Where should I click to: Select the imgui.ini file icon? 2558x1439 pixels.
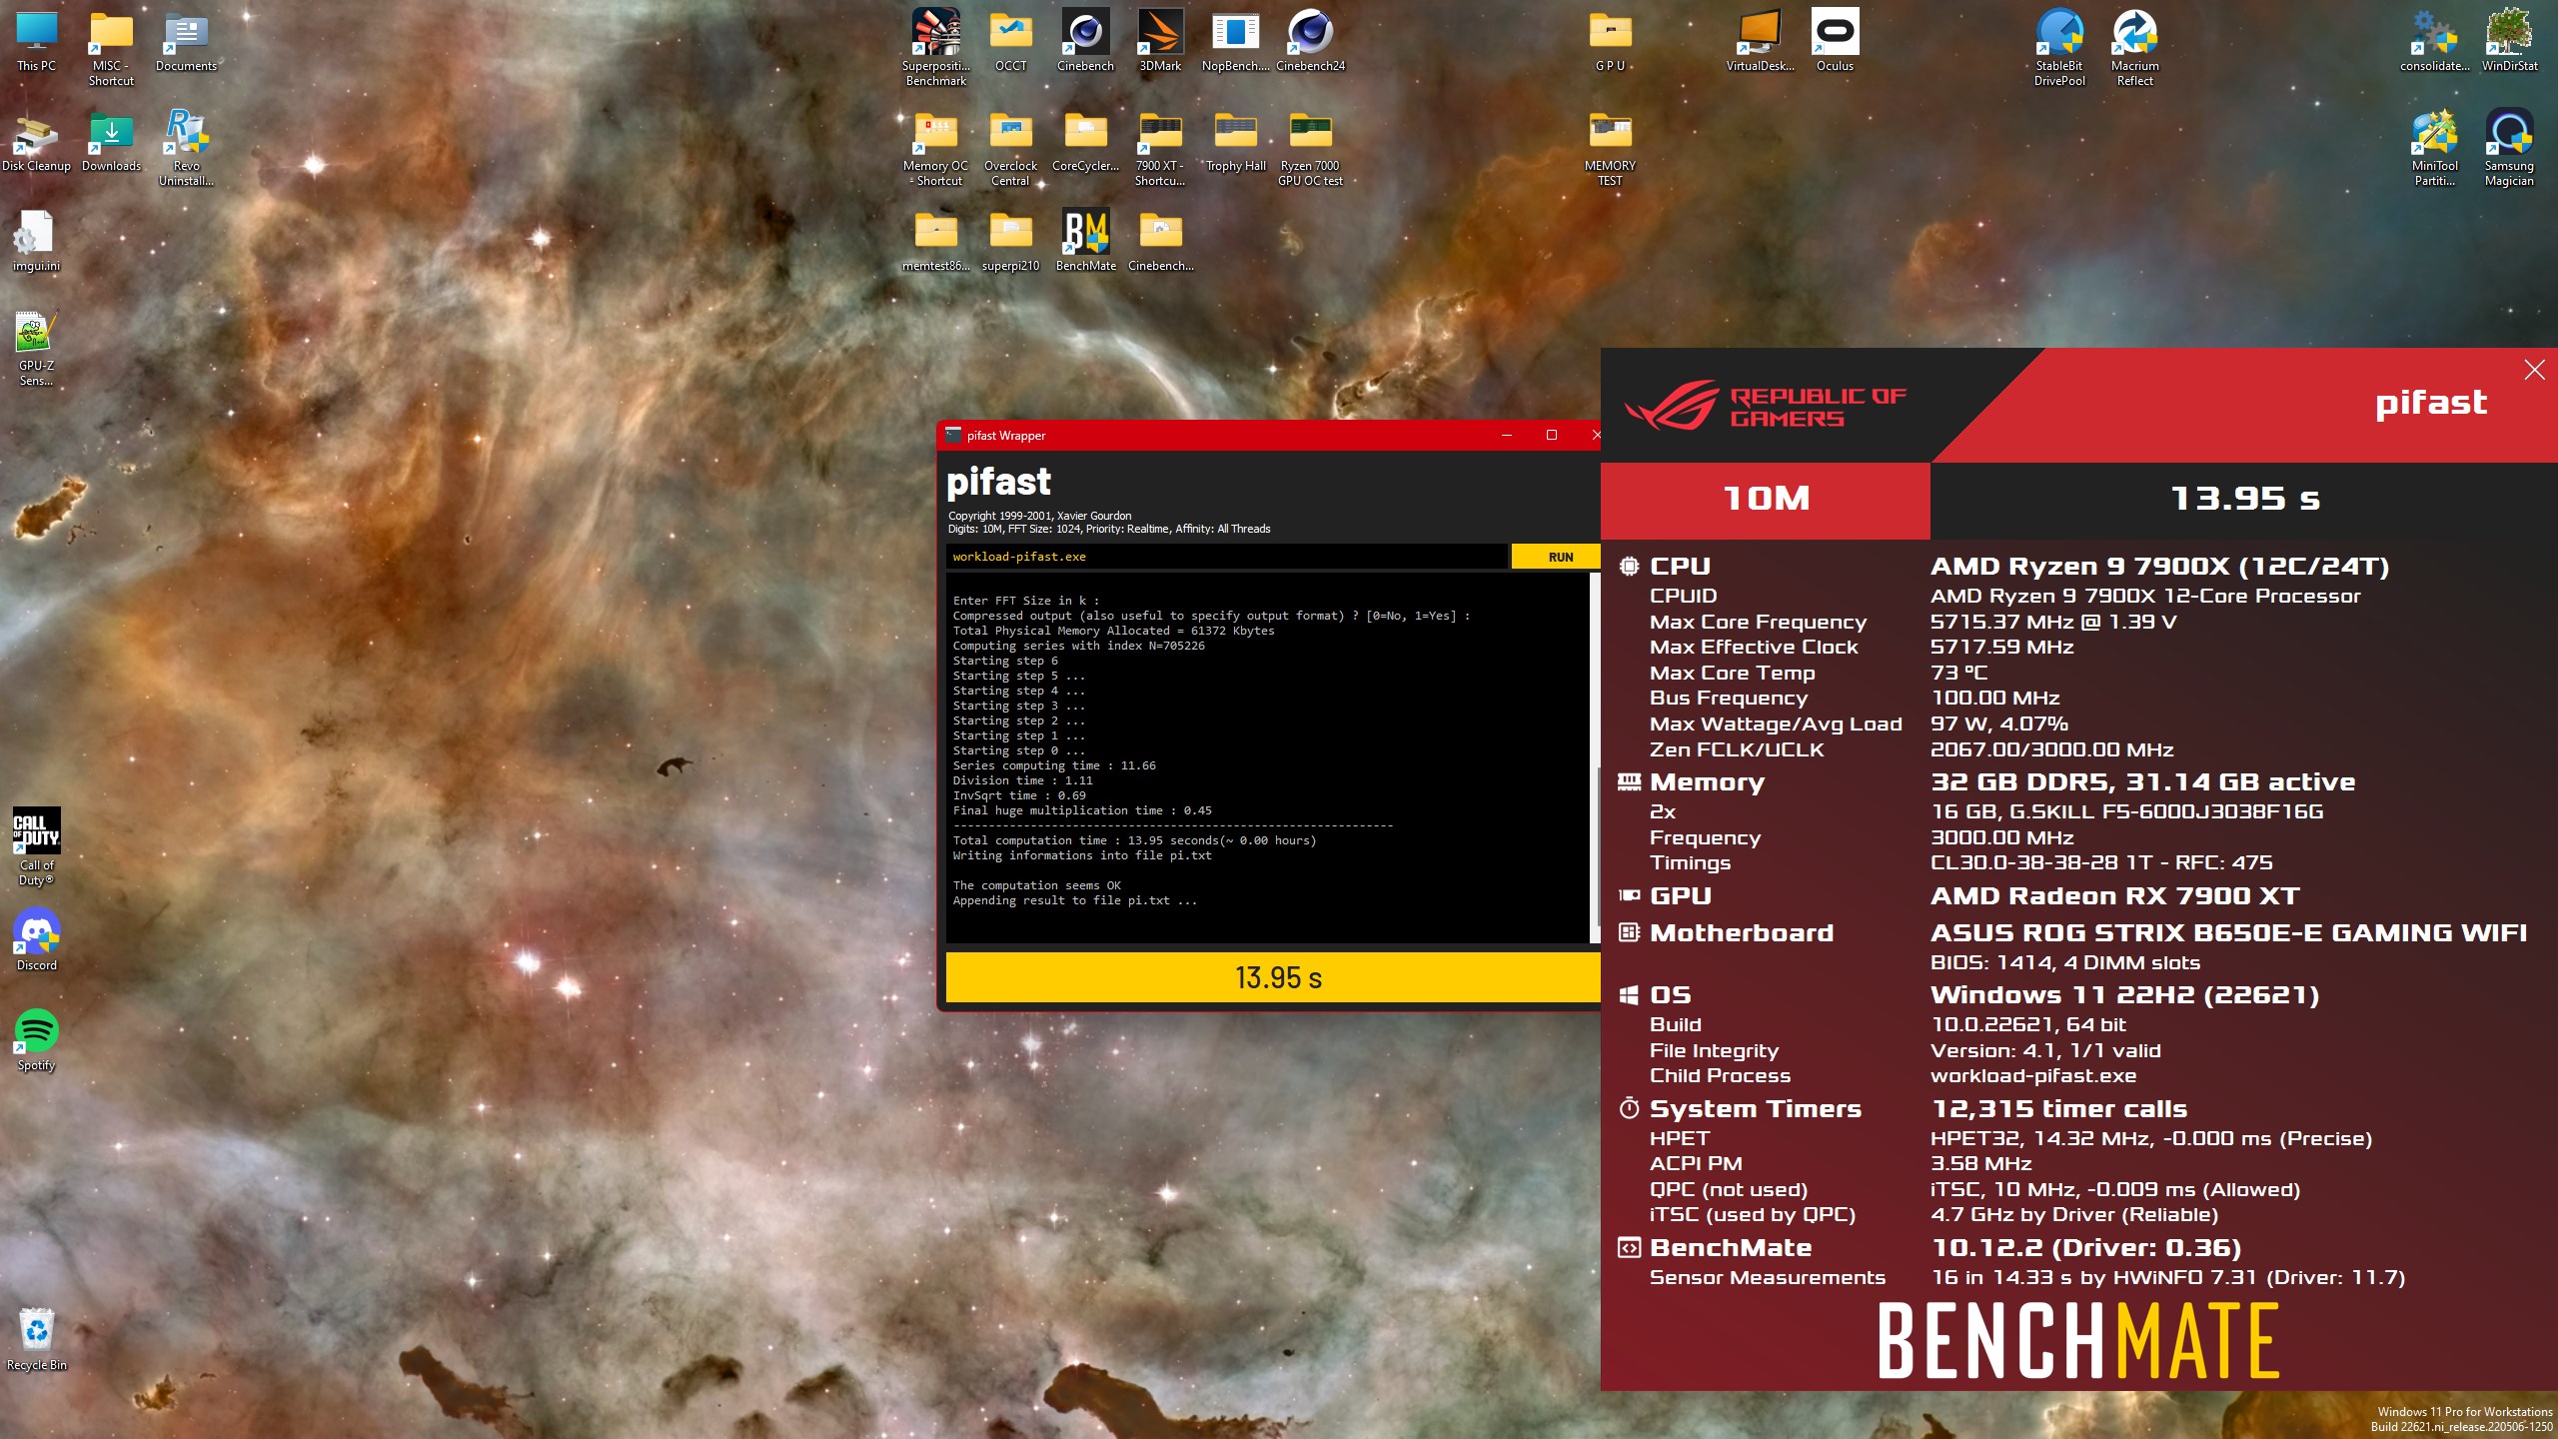pyautogui.click(x=36, y=242)
